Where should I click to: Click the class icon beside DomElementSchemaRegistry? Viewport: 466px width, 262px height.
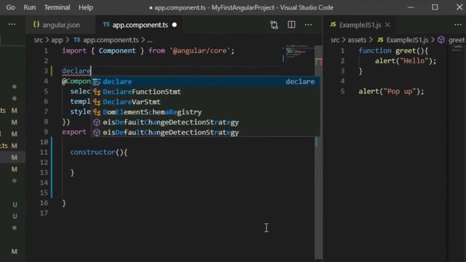[97, 112]
